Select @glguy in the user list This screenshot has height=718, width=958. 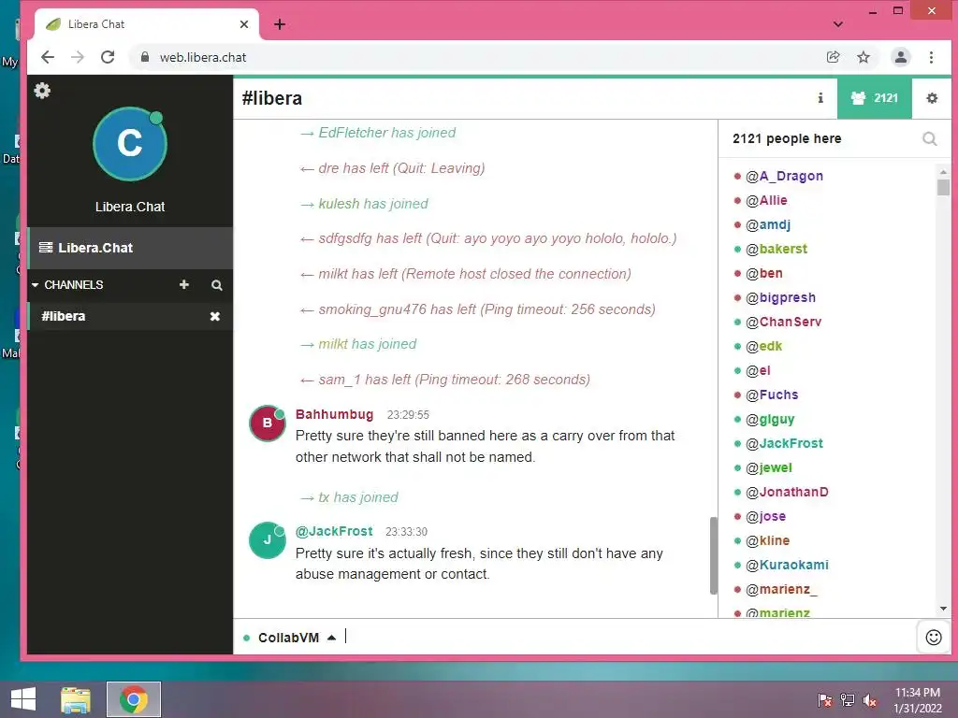(x=770, y=419)
